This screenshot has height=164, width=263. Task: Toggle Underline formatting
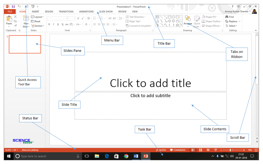coord(58,24)
